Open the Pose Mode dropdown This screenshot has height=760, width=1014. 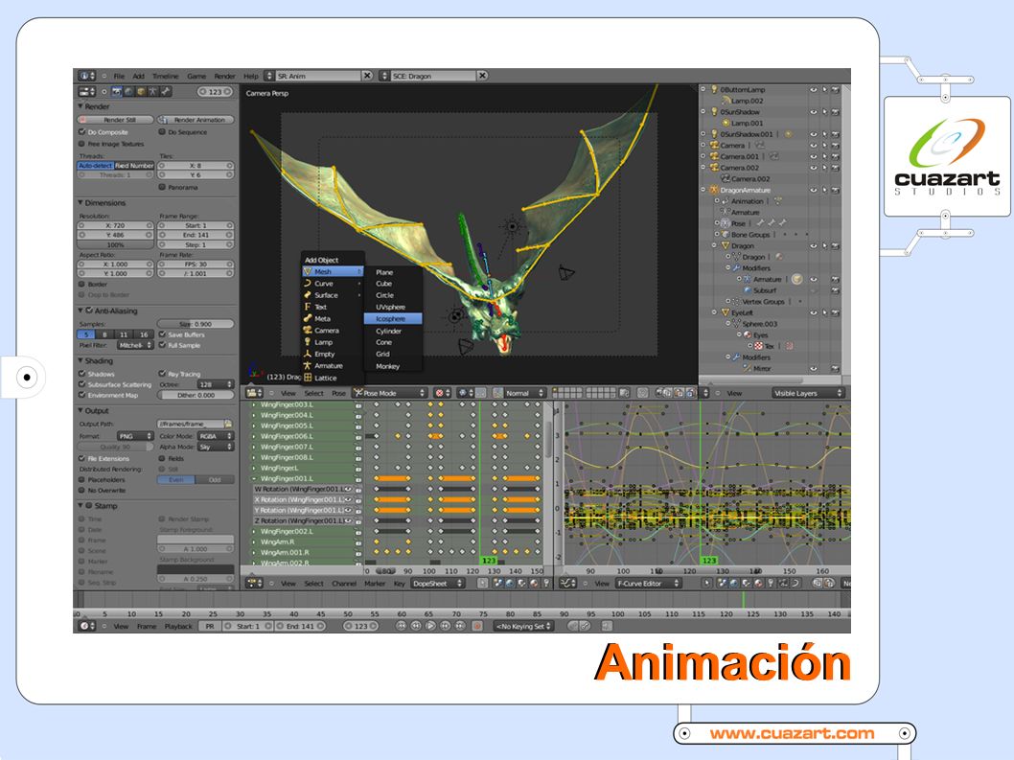pyautogui.click(x=390, y=393)
